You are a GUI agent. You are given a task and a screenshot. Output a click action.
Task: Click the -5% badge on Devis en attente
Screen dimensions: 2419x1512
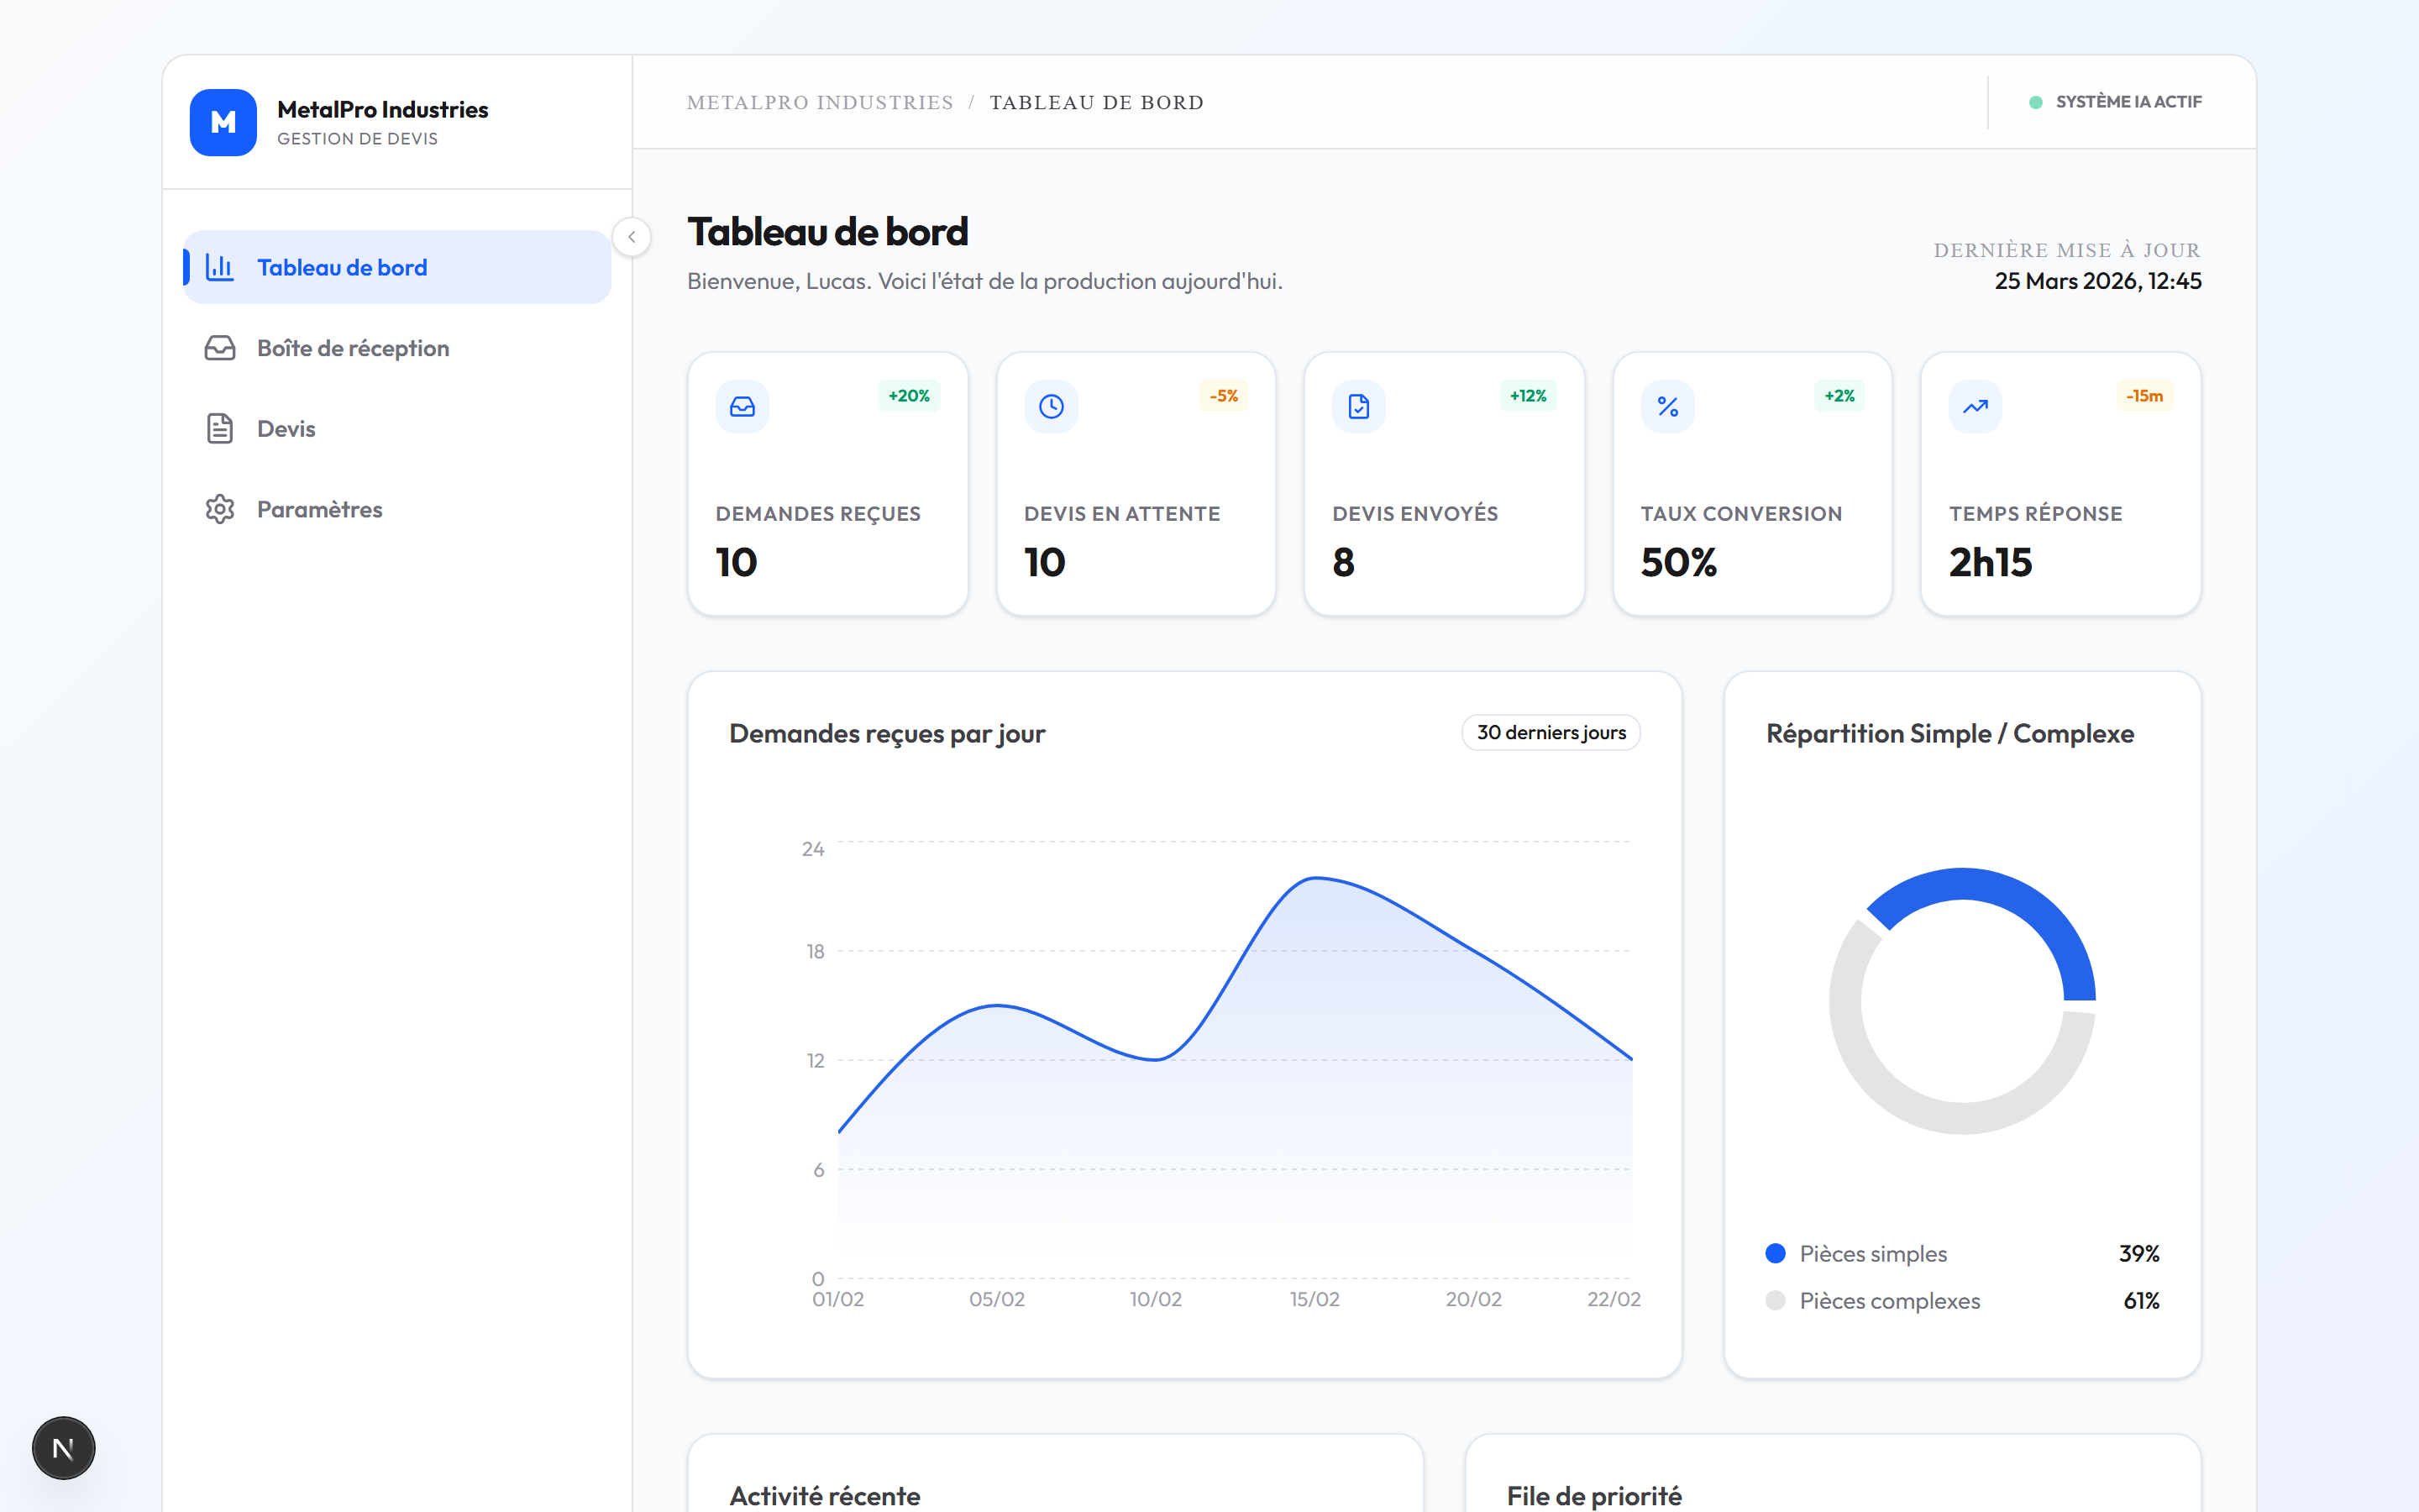(1224, 396)
